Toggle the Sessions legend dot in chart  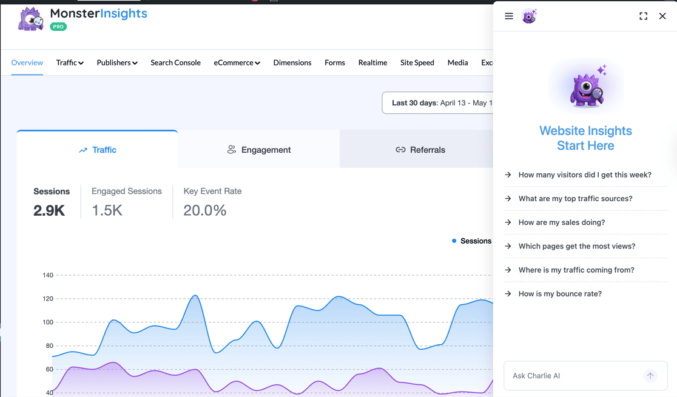pyautogui.click(x=454, y=241)
